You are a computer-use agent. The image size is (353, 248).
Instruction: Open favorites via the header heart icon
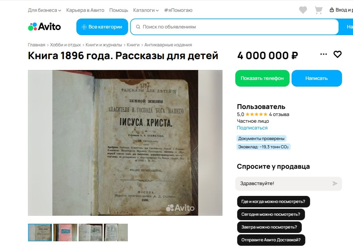click(303, 10)
